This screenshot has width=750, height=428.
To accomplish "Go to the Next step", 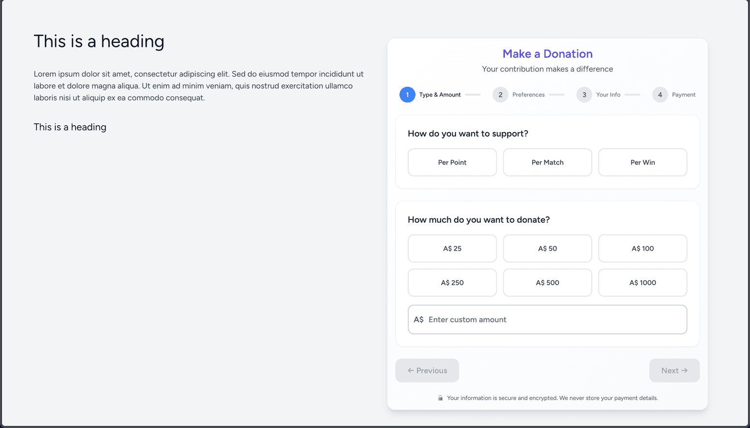I will [674, 370].
